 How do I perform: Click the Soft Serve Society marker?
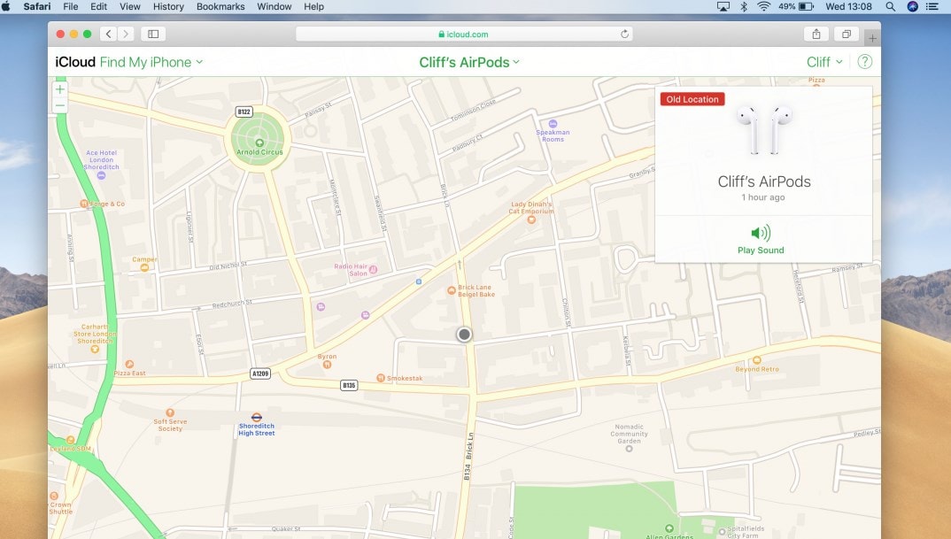click(x=170, y=413)
